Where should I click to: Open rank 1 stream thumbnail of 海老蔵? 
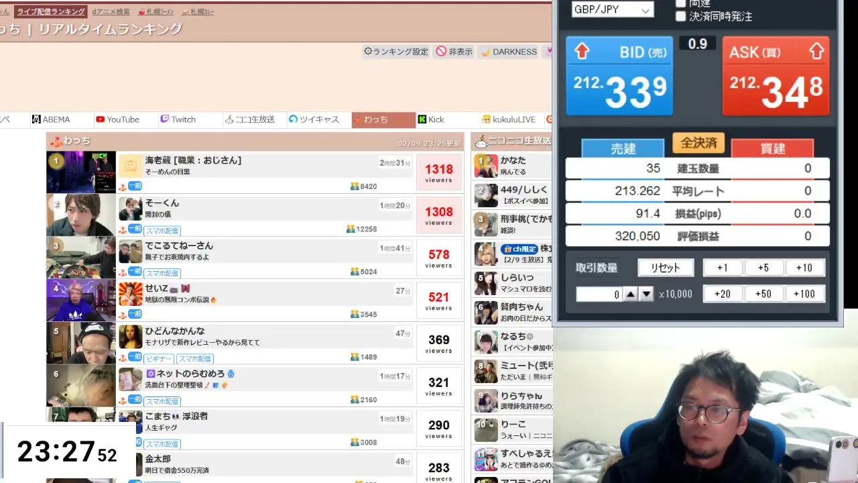[x=81, y=172]
